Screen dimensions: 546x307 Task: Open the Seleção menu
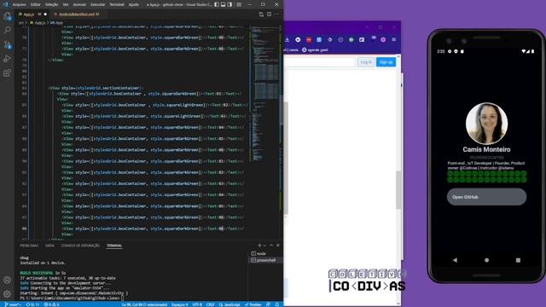[51, 4]
